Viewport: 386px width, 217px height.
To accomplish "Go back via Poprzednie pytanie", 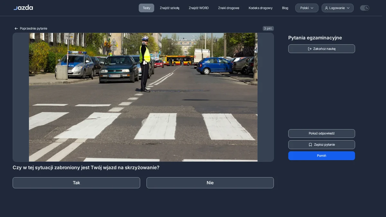I will pos(31,29).
